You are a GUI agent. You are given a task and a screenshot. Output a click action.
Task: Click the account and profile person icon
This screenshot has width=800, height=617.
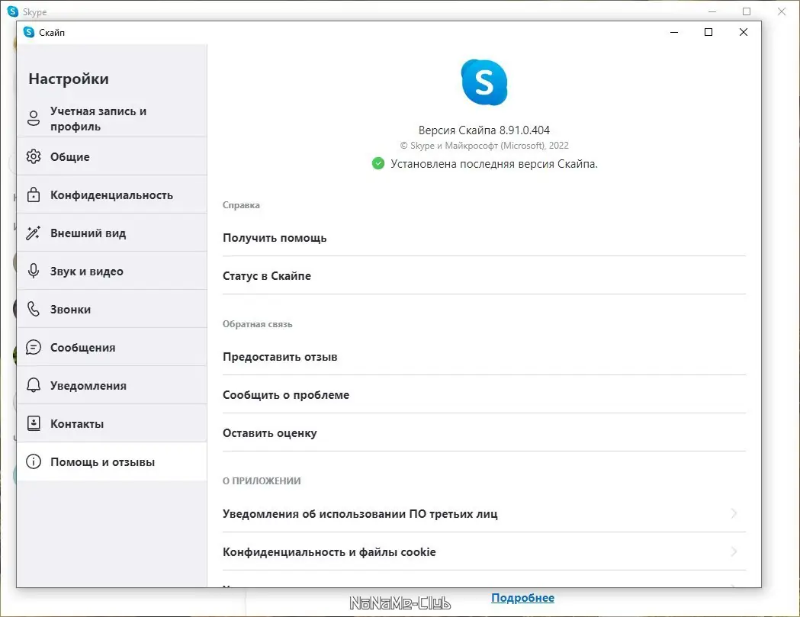pyautogui.click(x=33, y=118)
